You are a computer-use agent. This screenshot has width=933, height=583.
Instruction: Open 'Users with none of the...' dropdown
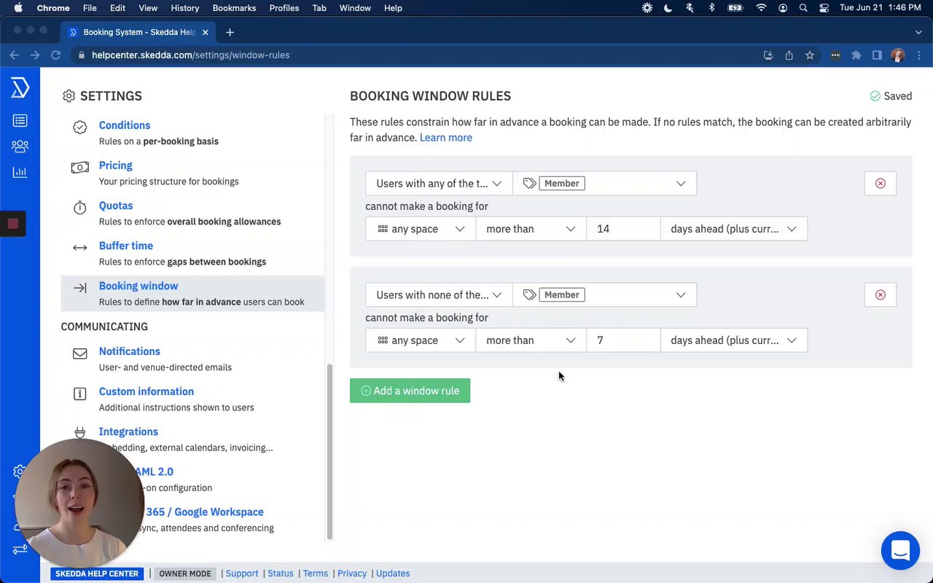439,295
